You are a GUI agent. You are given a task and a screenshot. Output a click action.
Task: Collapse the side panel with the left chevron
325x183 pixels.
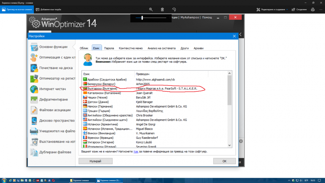coord(240,34)
